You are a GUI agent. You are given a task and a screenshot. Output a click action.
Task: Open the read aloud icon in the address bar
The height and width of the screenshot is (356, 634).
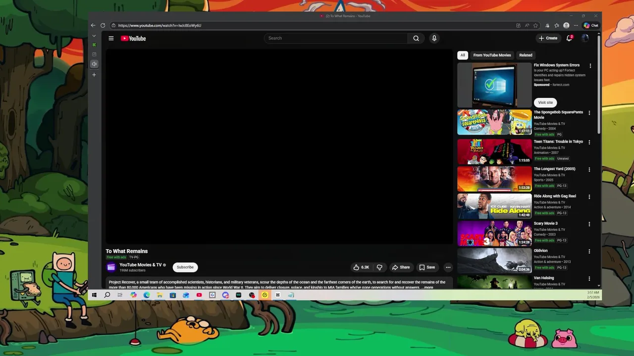[x=527, y=25]
